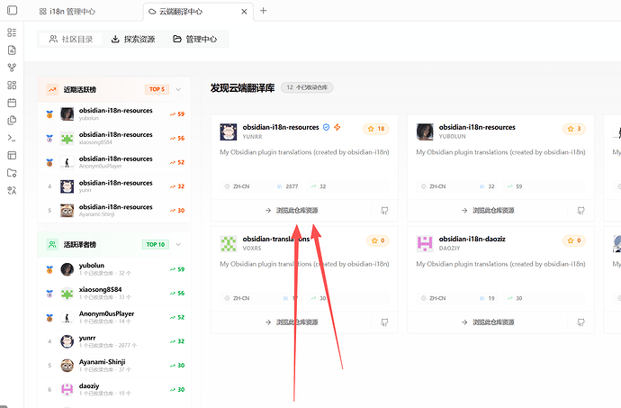Open xiaosong8584's obsidian-i18n-resources ranking row
621x408 pixels.
point(114,138)
